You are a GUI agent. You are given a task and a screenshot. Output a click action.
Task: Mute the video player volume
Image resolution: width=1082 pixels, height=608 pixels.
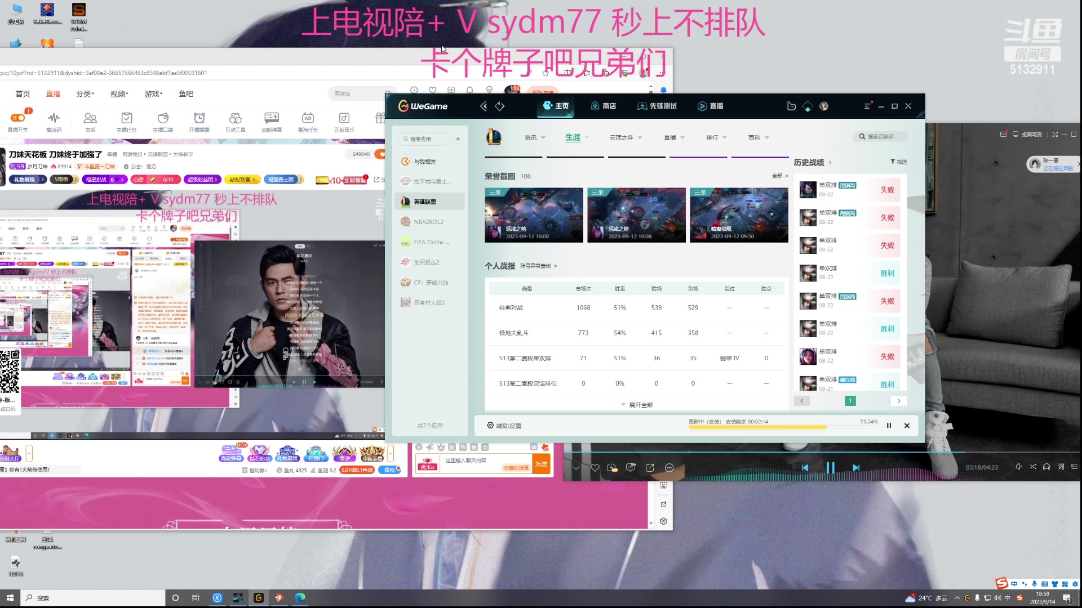(1018, 467)
